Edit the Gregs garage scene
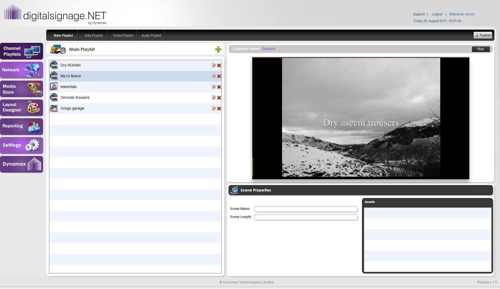Image resolution: width=500 pixels, height=289 pixels. (x=214, y=108)
